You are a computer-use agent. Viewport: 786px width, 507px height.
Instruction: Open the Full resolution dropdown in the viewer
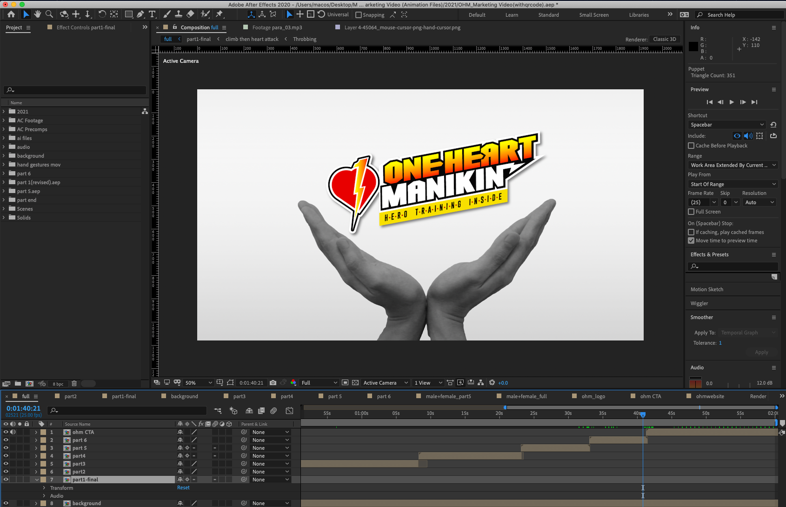319,383
